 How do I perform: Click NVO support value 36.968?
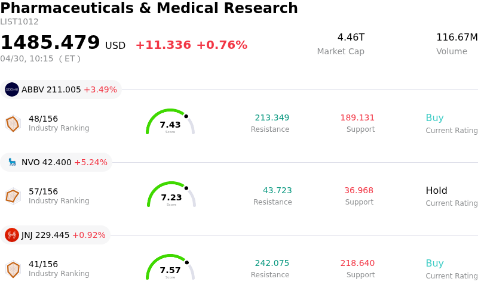pyautogui.click(x=358, y=190)
